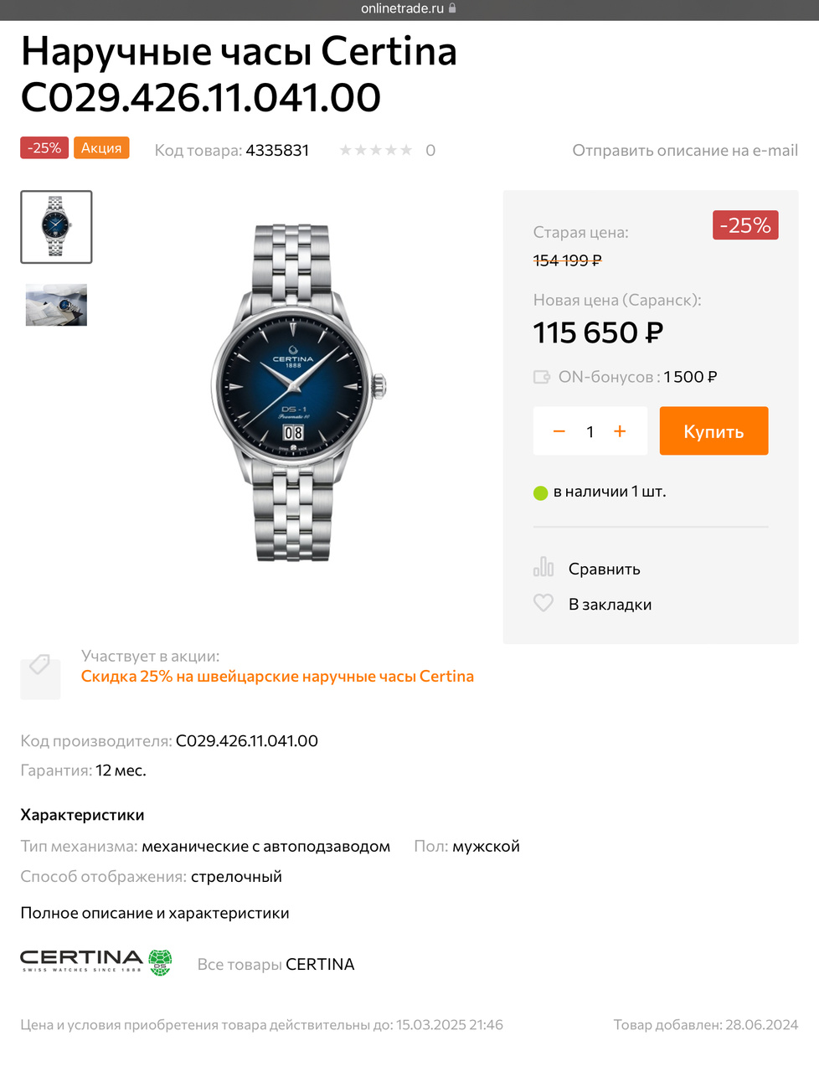This screenshot has height=1072, width=819.
Task: Click the green in-stock indicator dot
Action: pos(540,492)
